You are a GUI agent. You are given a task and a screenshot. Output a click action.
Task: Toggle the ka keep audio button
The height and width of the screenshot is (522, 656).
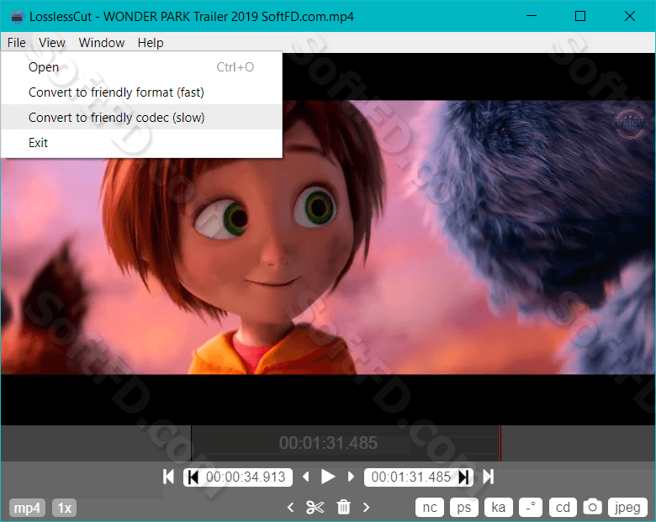498,508
